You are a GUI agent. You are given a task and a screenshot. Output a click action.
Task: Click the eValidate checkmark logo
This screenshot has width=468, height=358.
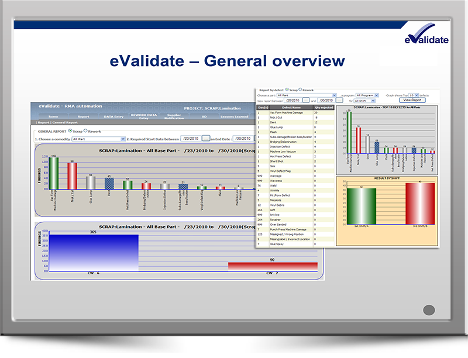426,34
